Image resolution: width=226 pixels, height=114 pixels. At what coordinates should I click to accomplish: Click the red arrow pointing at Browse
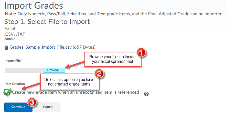[x=75, y=64]
